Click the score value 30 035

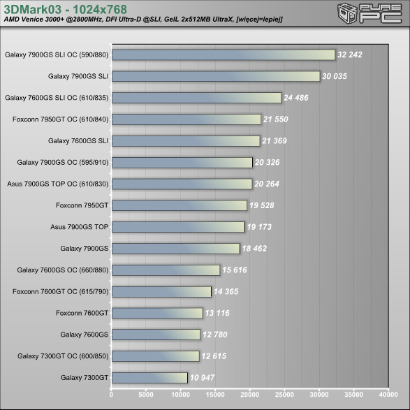[335, 76]
